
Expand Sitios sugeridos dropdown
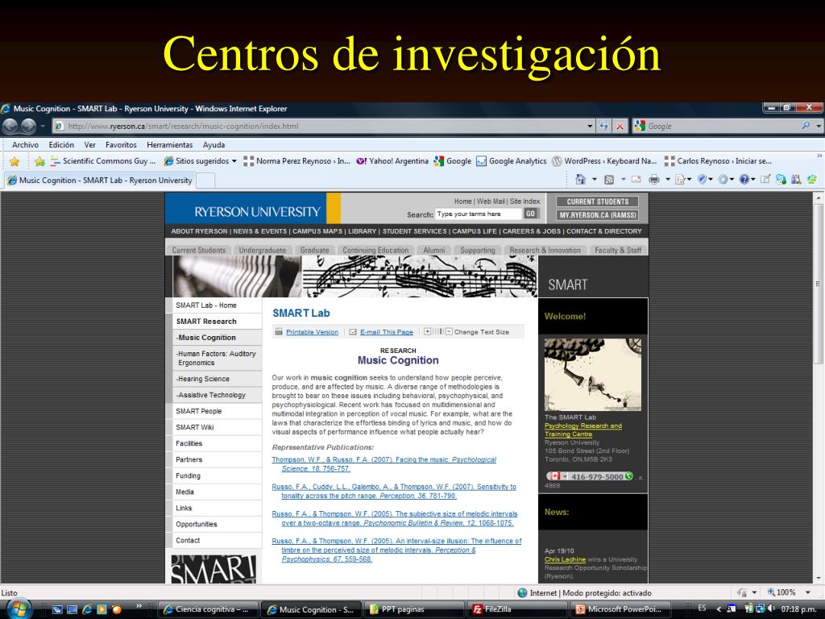click(x=234, y=161)
